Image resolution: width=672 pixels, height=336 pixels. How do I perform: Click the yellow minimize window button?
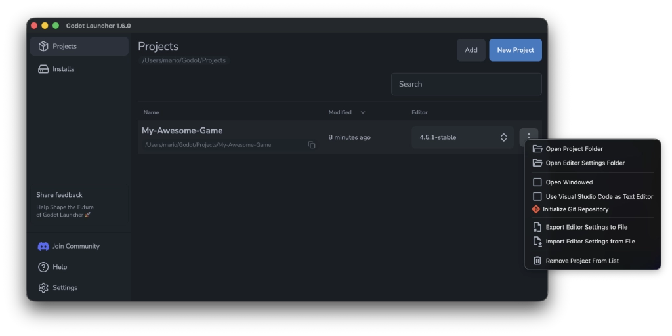tap(45, 26)
